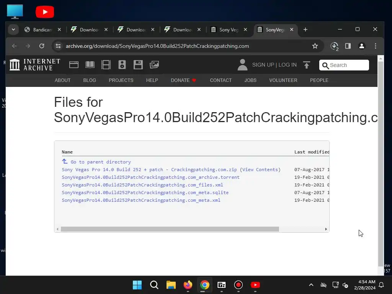Open the CONTACT menu item

(x=221, y=80)
